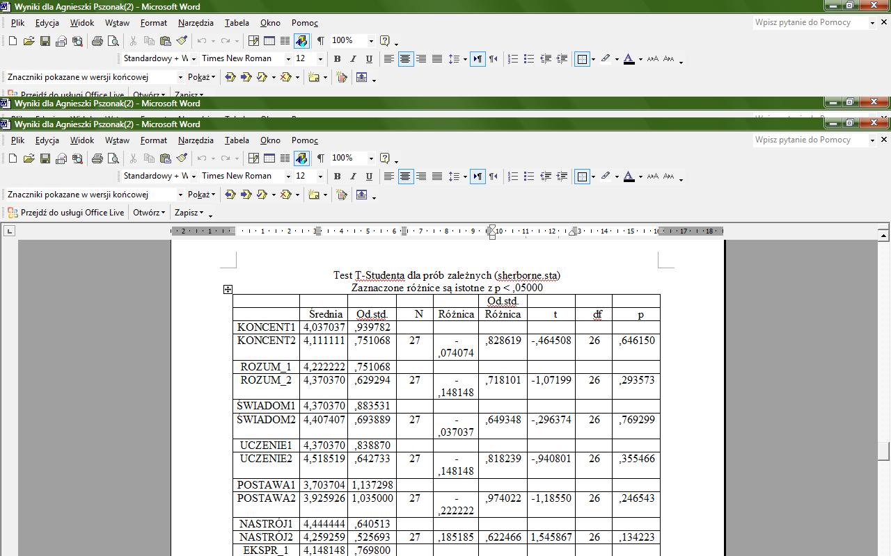
Task: Click 'Wpisz pytanie do Pomocy' field in front window
Action: pos(810,140)
